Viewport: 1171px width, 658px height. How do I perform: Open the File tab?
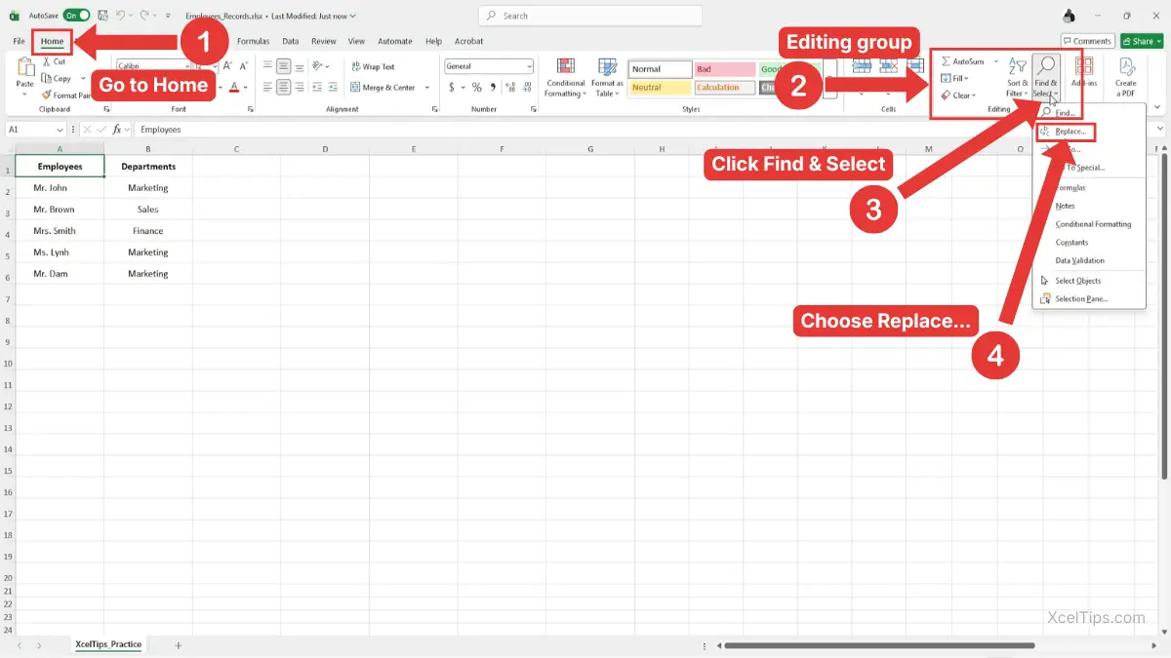[x=20, y=41]
